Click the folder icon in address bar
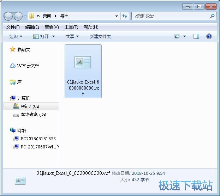The width and height of the screenshot is (220, 196). pyautogui.click(x=31, y=16)
